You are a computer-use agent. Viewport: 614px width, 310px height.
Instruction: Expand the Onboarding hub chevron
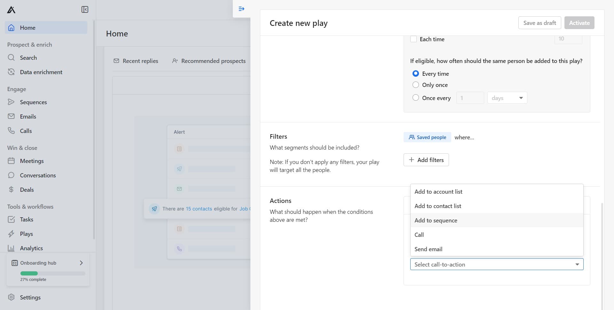click(81, 263)
